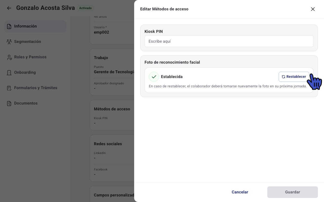This screenshot has height=202, width=324.
Task: Open the Información sidebar section
Action: pos(35,26)
